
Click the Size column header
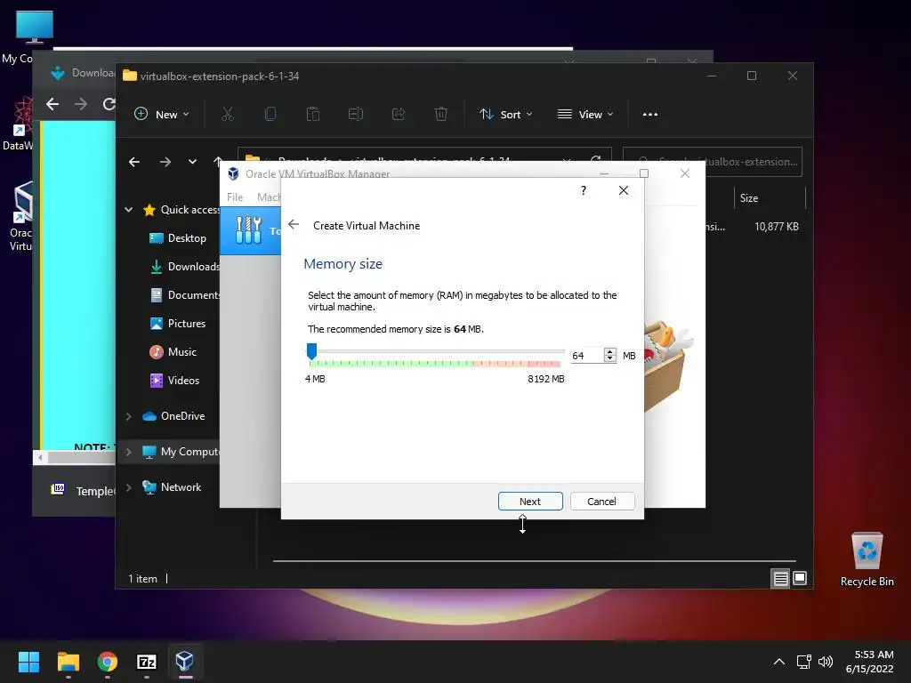pyautogui.click(x=748, y=198)
